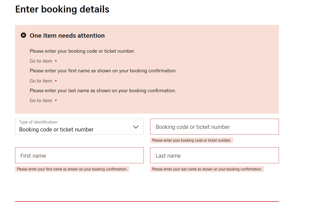Click the red arrow under the last name error
The height and width of the screenshot is (202, 322).
(x=56, y=101)
